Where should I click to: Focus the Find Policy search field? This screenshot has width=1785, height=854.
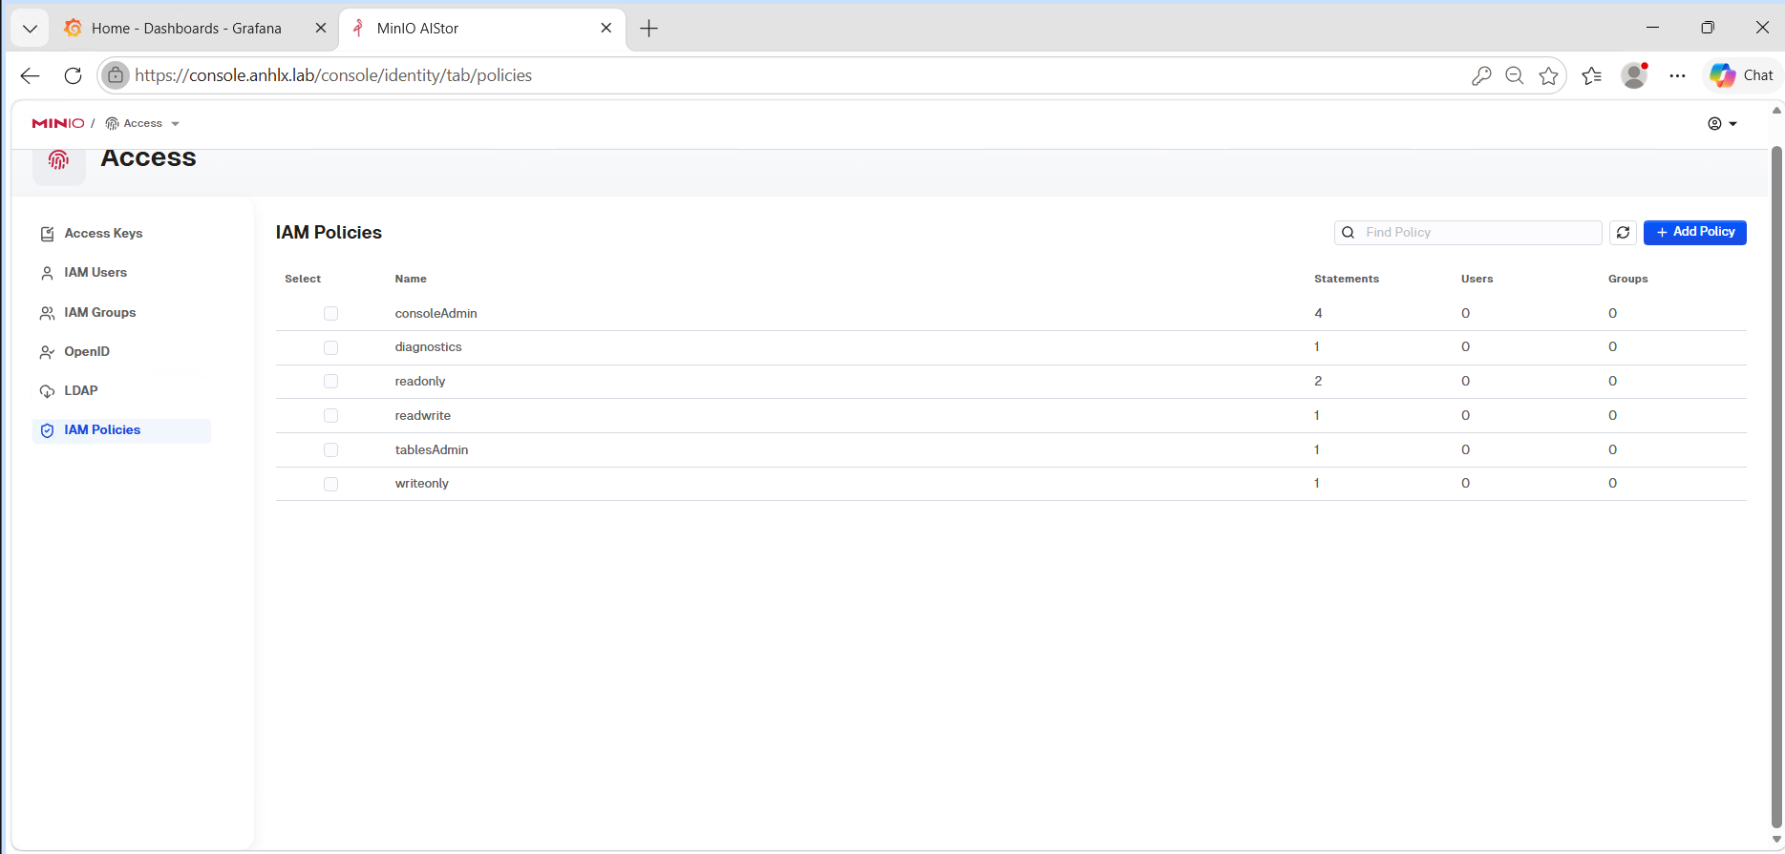[x=1468, y=232]
